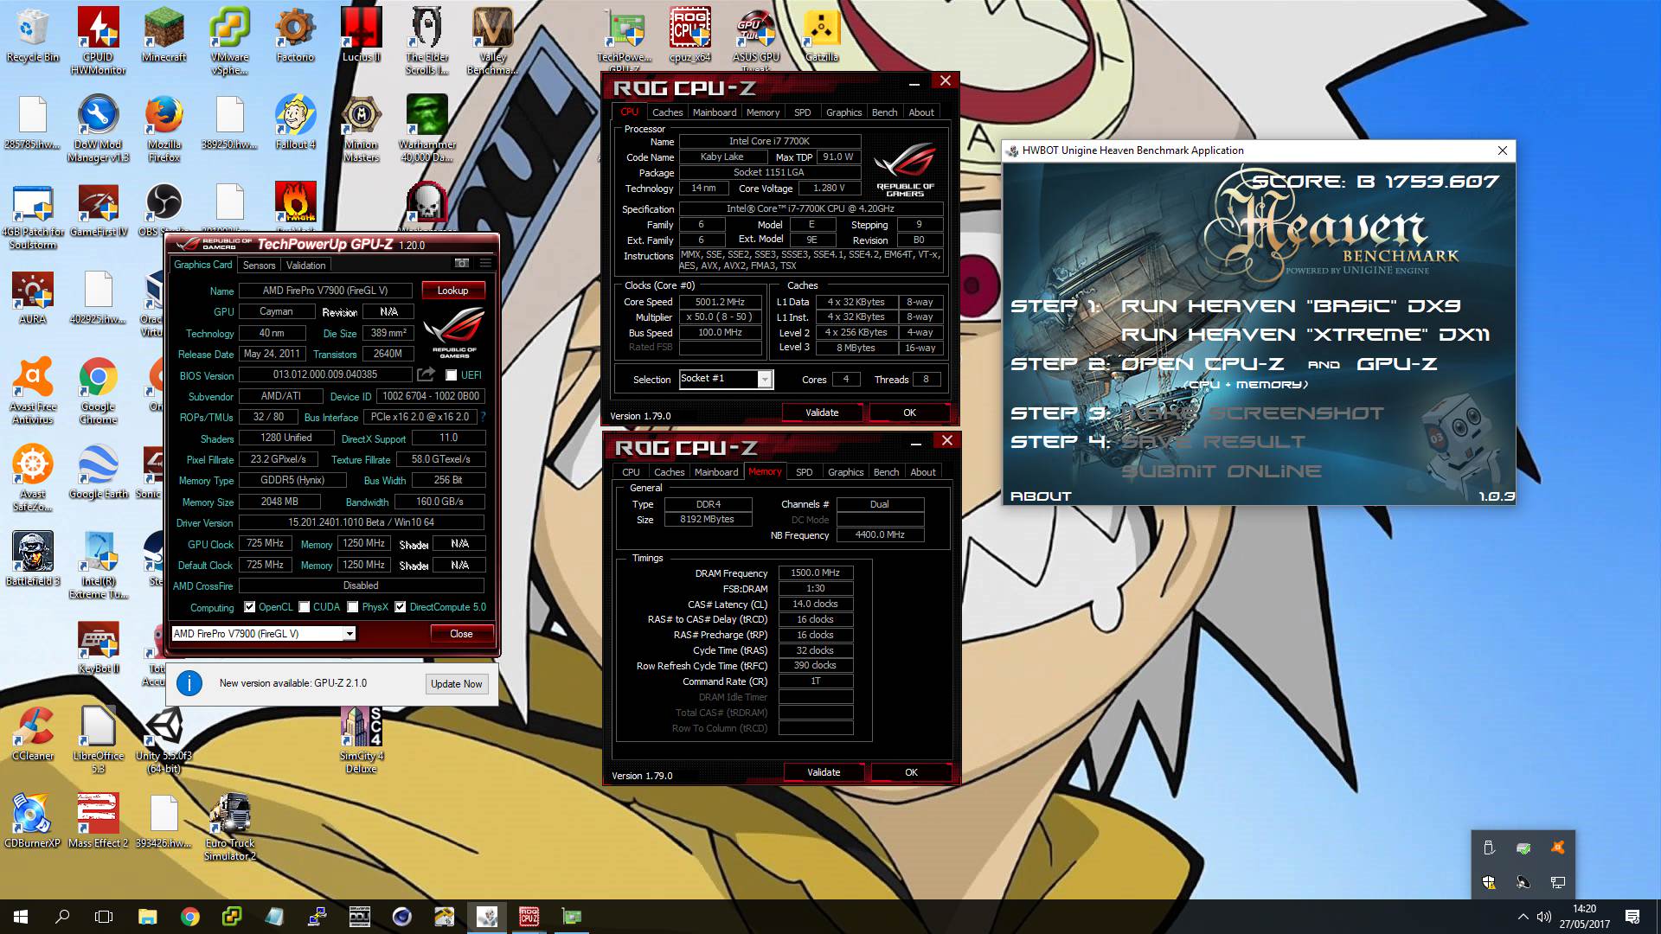Open Avast Free Antivirus desktop icon
This screenshot has width=1661, height=934.
33,391
